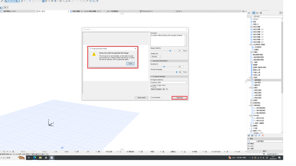Screen dimensions: 296x166
Task: Click the Shape Fidelity slider handle
Action: (x=170, y=51)
